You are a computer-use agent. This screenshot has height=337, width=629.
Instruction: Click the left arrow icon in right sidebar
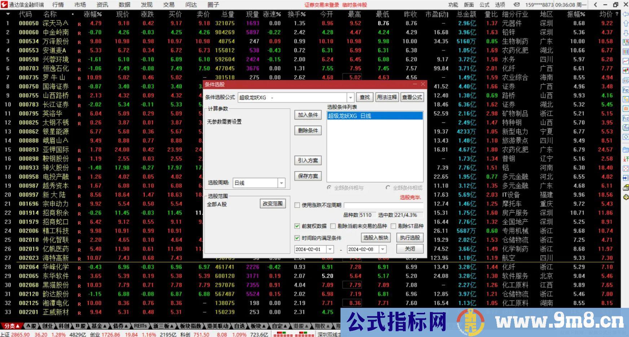[x=626, y=14]
